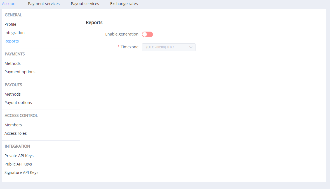Open Payment options settings
Screen dimensions: 330x189
[x=20, y=72]
